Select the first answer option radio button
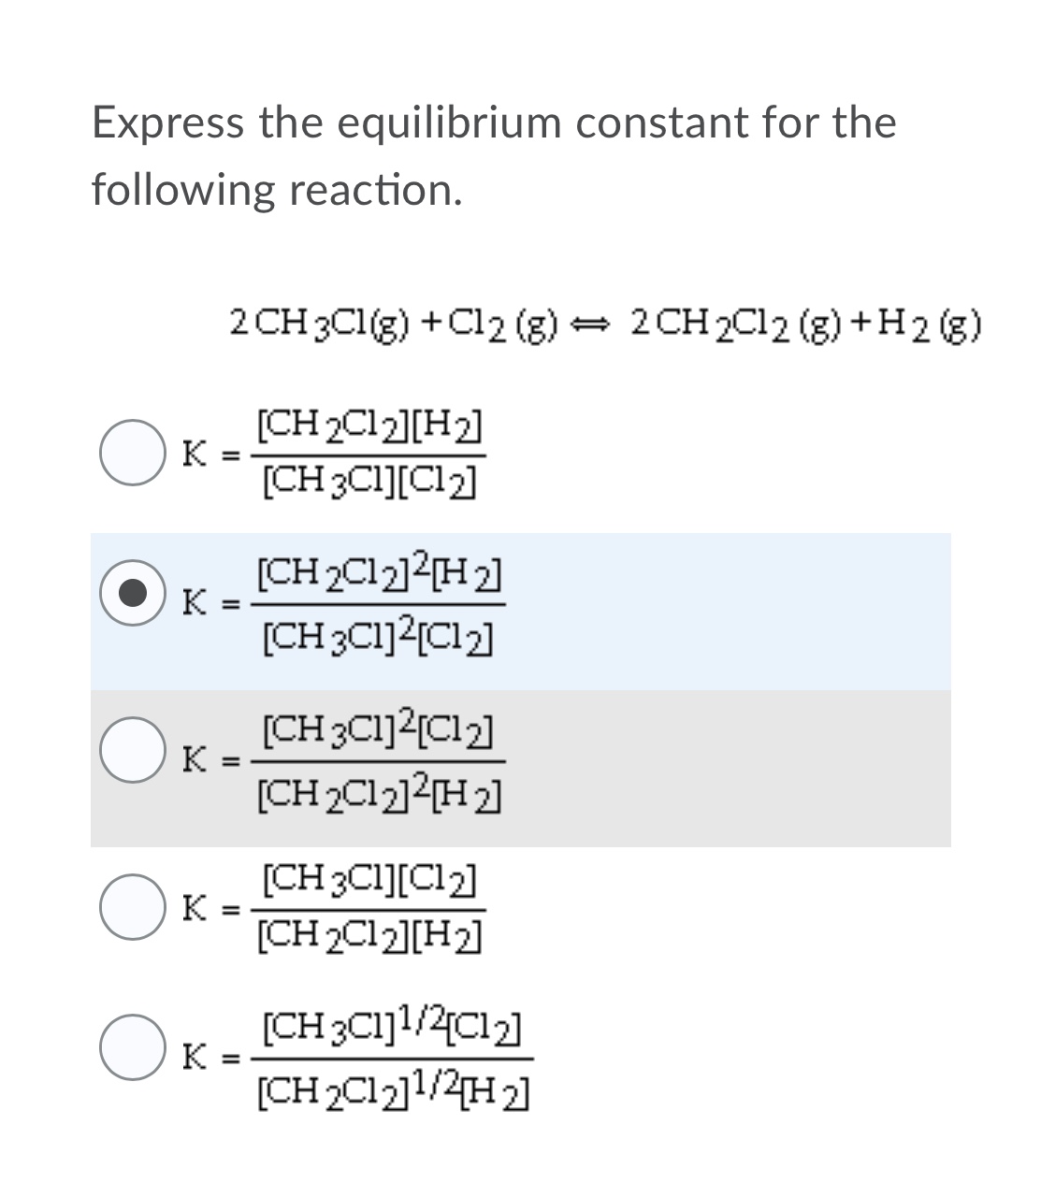1041x1197 pixels. point(134,450)
